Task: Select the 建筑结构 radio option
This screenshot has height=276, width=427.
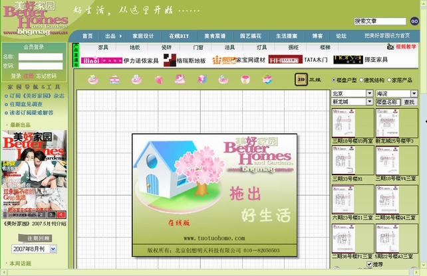Action: [x=361, y=80]
